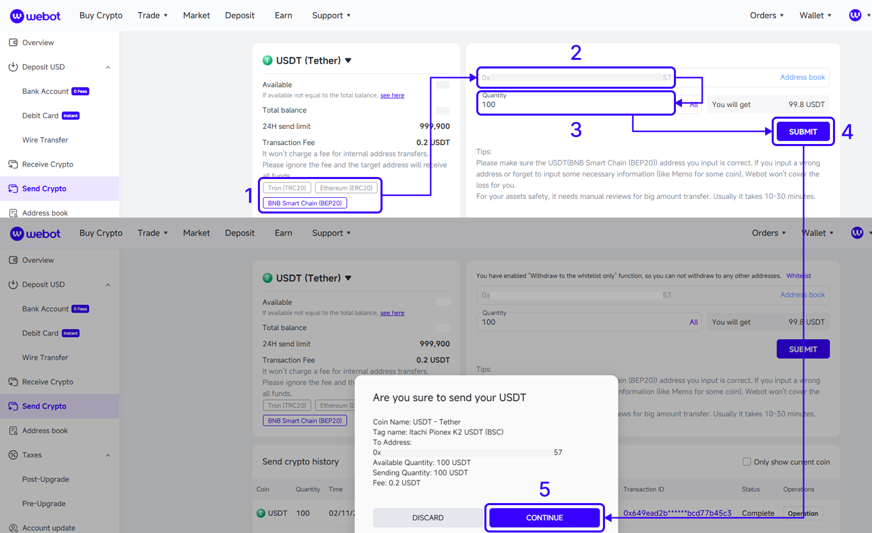Select the Tron (TRC20) network on the upper page
Image resolution: width=872 pixels, height=533 pixels.
(287, 188)
